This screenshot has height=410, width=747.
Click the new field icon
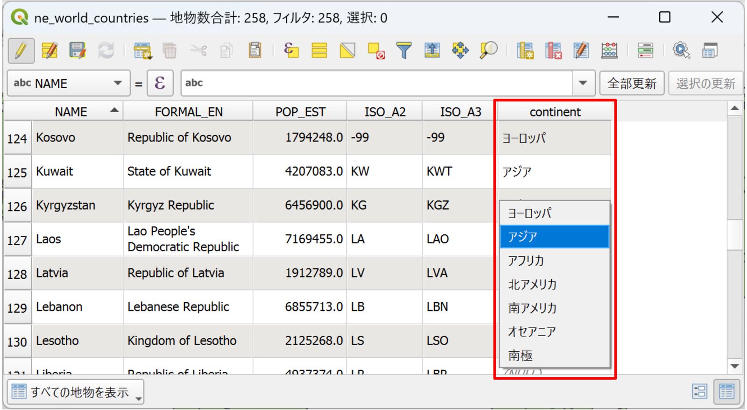tap(525, 50)
